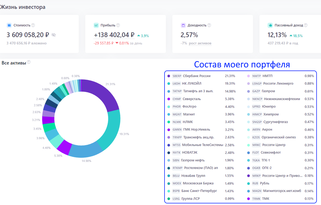Click the рост активов dotted link
321x205 pixels.
[200, 43]
